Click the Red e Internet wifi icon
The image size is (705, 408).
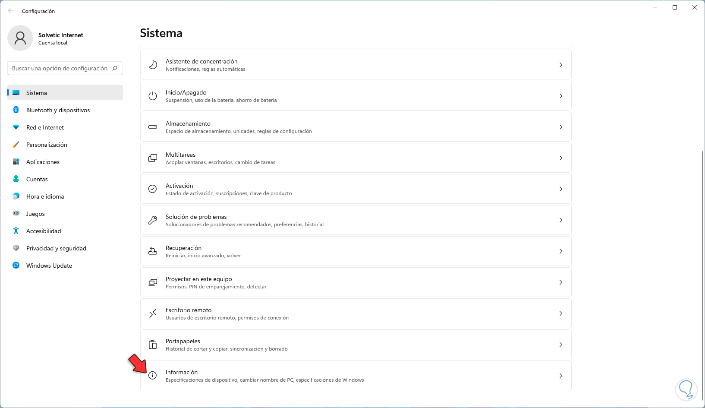pyautogui.click(x=16, y=127)
